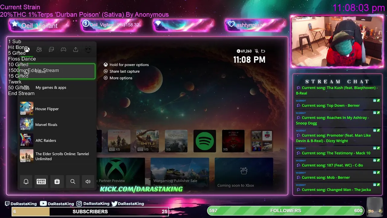Image resolution: width=387 pixels, height=218 pixels.
Task: Click the dollar icon on CA$158.32 badge
Action: pyautogui.click(x=86, y=23)
